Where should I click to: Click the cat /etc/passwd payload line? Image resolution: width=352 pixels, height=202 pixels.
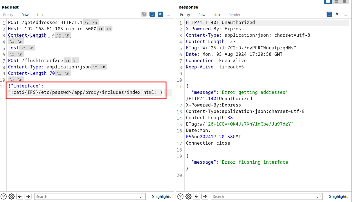pyautogui.click(x=85, y=92)
